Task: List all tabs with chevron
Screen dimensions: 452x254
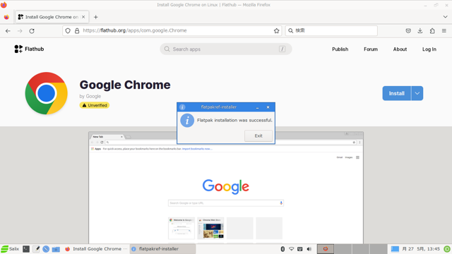Action: 445,17
